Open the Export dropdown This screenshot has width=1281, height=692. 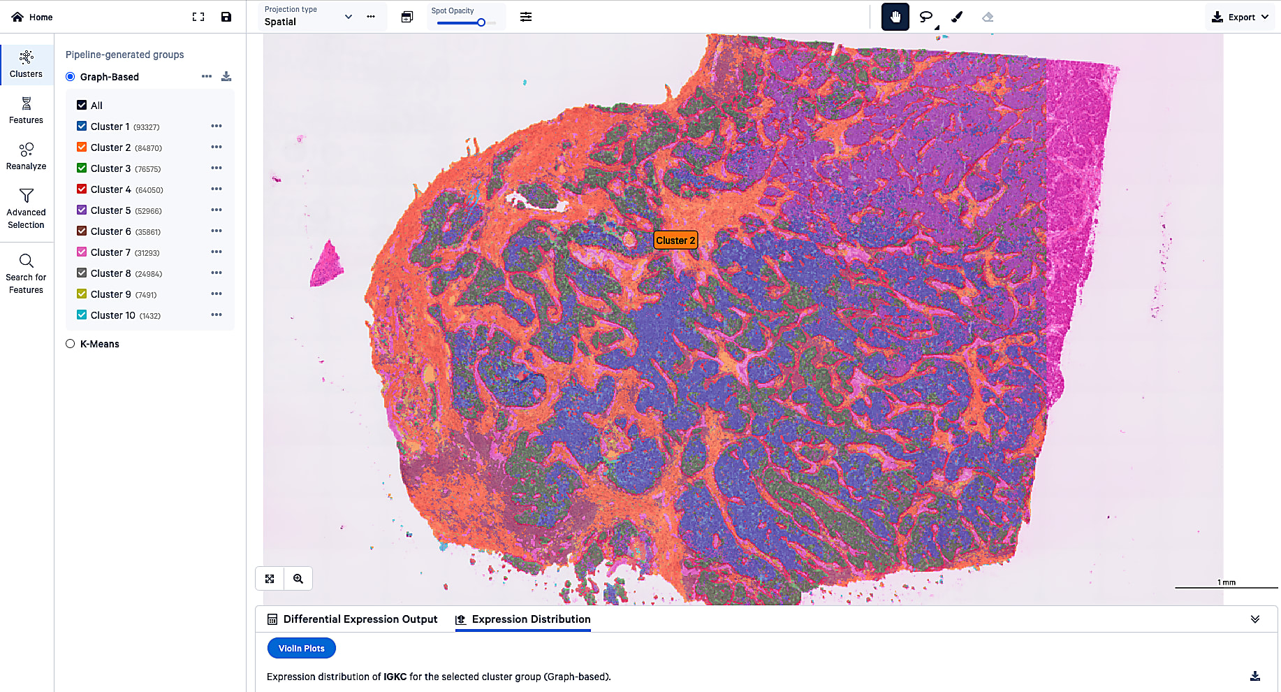1240,15
